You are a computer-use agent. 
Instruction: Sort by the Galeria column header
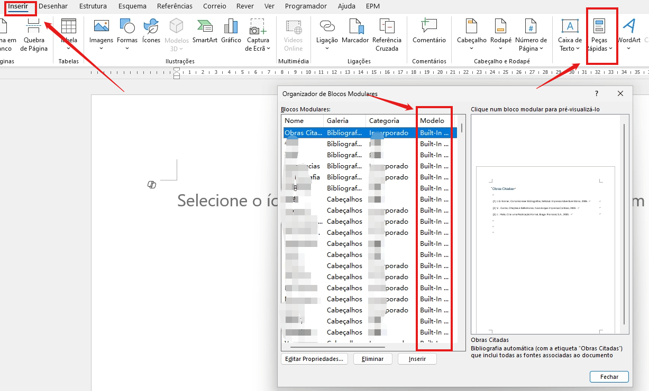coord(345,121)
